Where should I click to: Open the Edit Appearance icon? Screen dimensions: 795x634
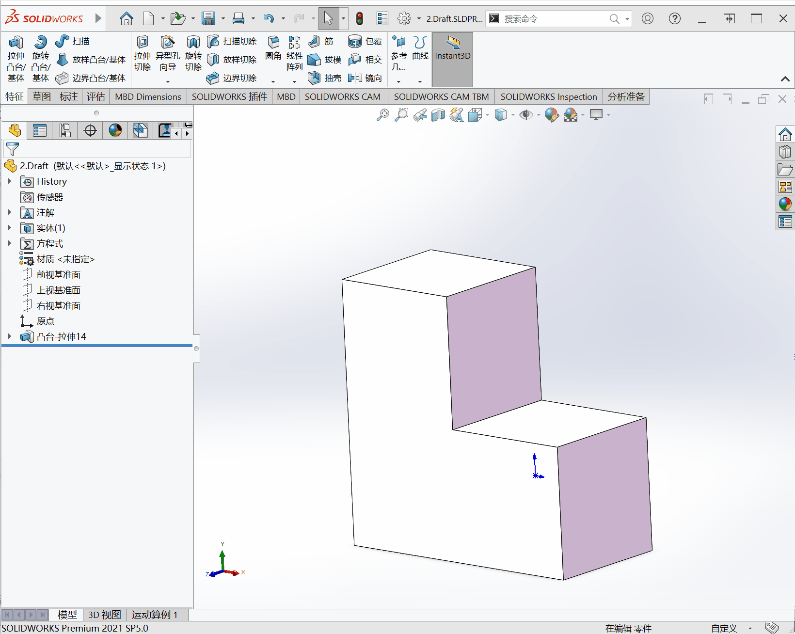tap(552, 115)
